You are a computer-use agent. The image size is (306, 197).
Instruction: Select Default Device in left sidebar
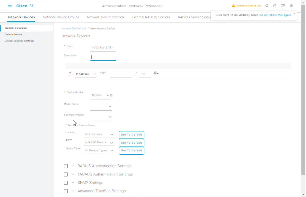point(13,34)
